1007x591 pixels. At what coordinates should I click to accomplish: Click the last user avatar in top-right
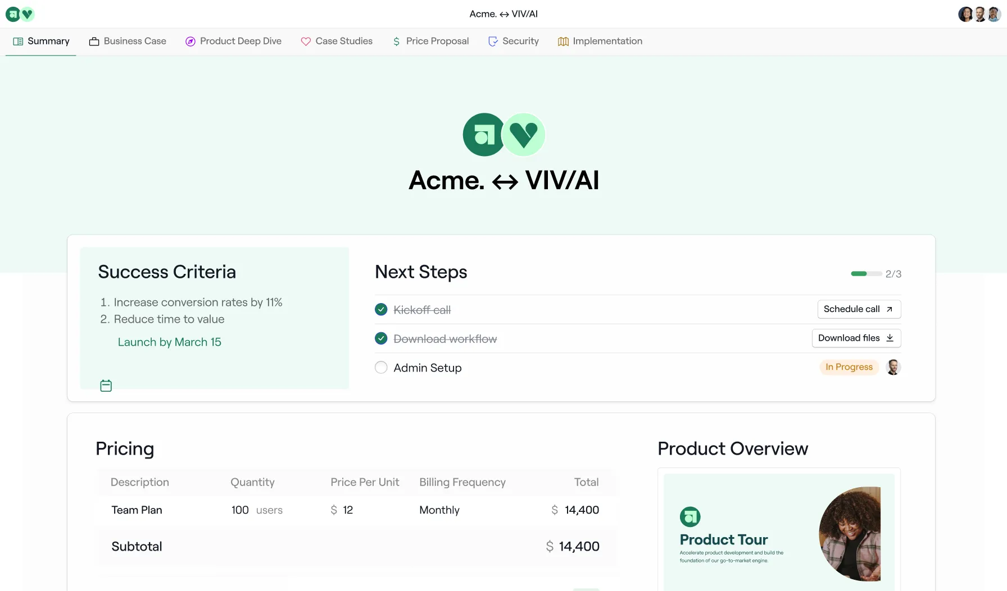[994, 14]
